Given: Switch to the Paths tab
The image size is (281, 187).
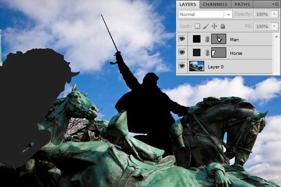Looking at the screenshot, I should tap(242, 5).
